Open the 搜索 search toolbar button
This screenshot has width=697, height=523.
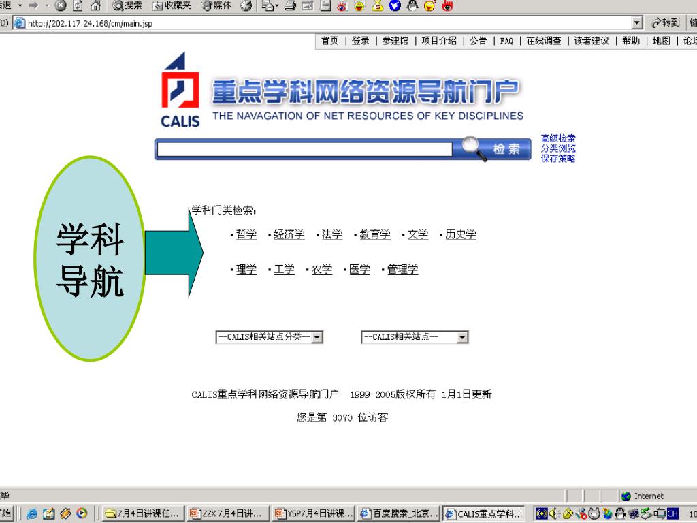coord(127,5)
